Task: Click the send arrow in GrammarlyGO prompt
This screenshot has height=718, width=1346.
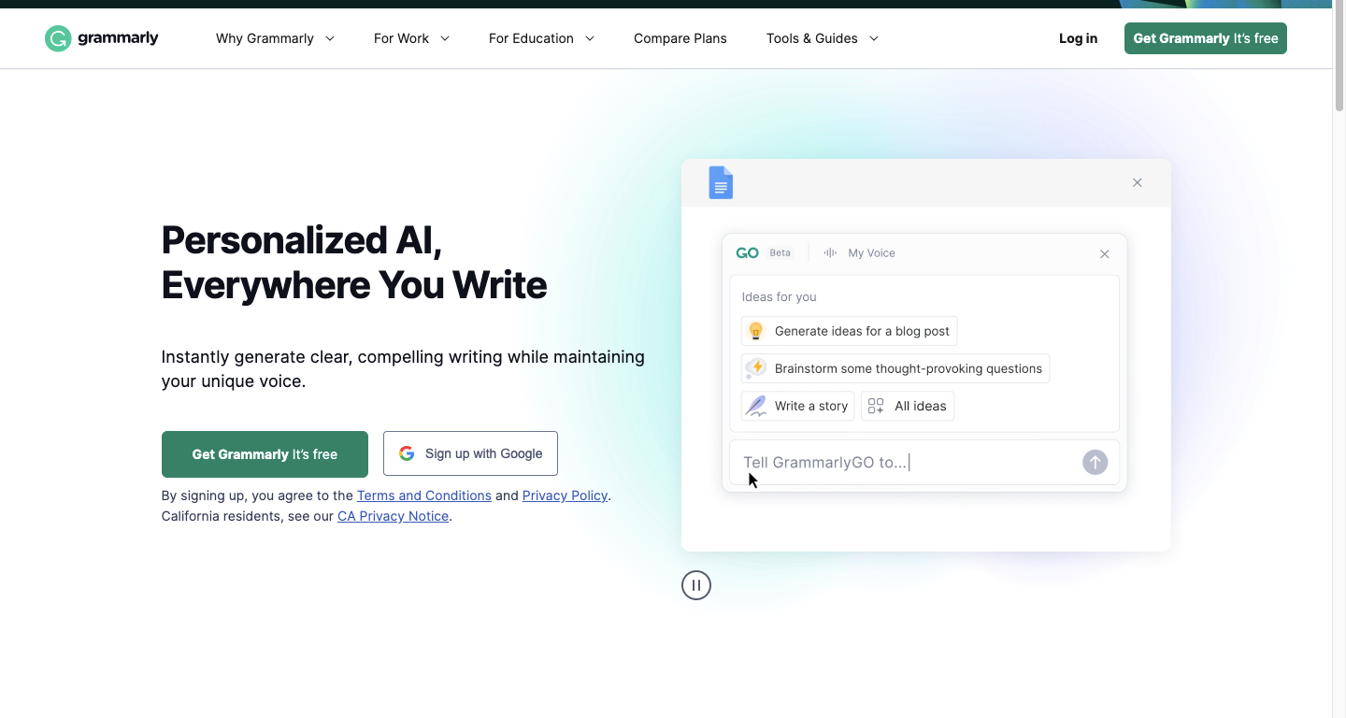Action: (1095, 462)
